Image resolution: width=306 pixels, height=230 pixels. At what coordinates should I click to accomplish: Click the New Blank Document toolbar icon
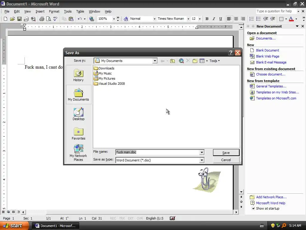click(x=5, y=19)
